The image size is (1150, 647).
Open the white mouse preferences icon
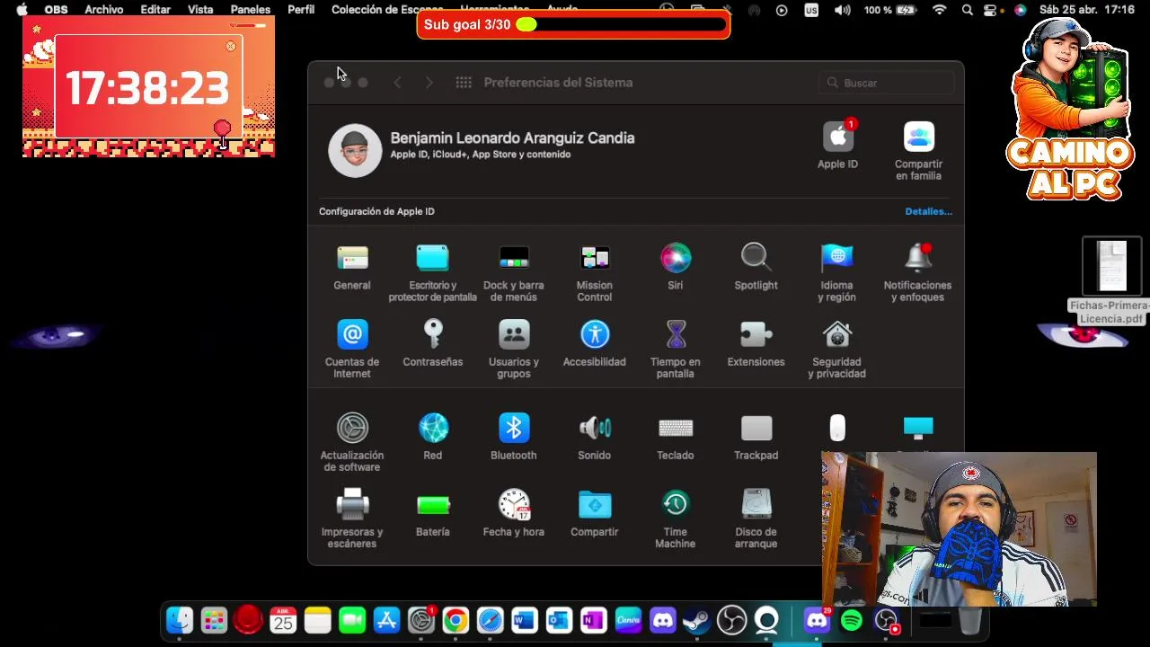[836, 428]
